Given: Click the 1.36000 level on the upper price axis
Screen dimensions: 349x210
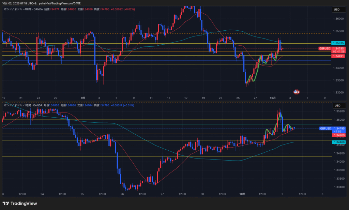Looking at the screenshot, I should click(339, 19).
